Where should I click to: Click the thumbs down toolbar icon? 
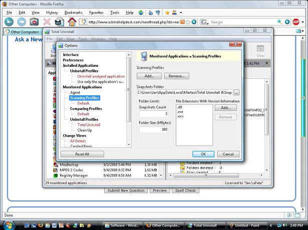pyautogui.click(x=158, y=13)
